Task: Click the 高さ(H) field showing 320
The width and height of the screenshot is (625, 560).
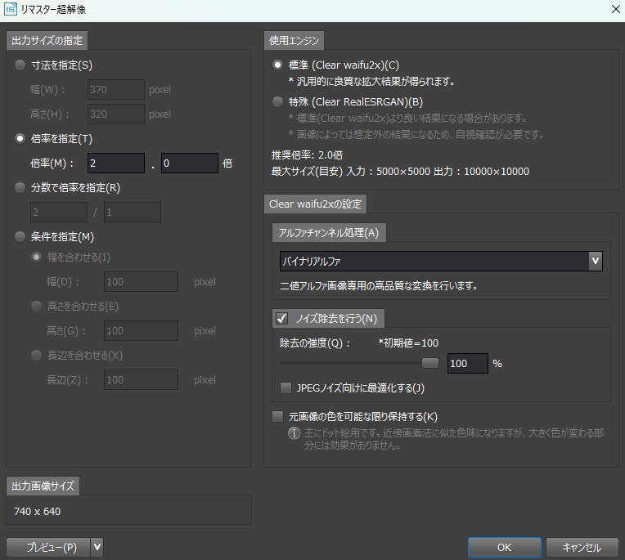Action: [x=116, y=114]
